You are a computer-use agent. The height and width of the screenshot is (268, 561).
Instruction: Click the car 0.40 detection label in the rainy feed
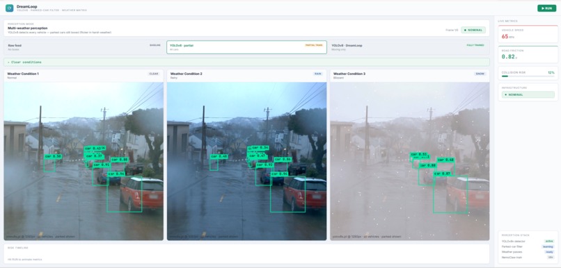[x=219, y=156]
